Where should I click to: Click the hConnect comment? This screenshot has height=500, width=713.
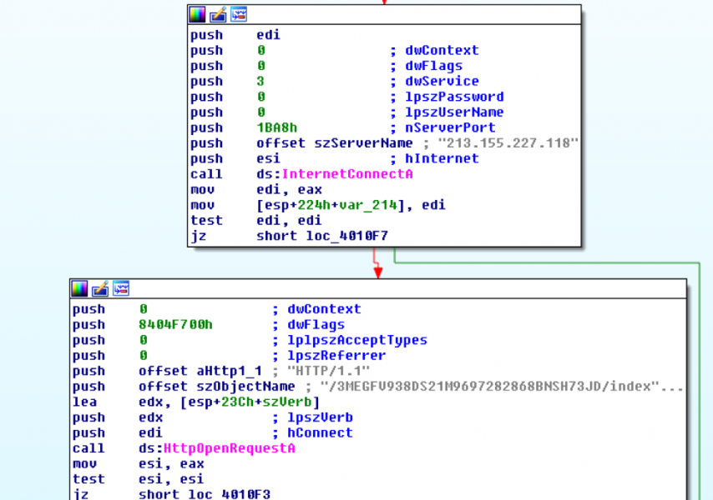pyautogui.click(x=320, y=432)
